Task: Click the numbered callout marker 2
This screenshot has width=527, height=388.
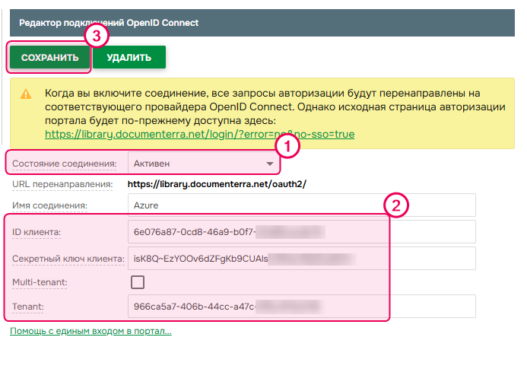Action: point(395,204)
